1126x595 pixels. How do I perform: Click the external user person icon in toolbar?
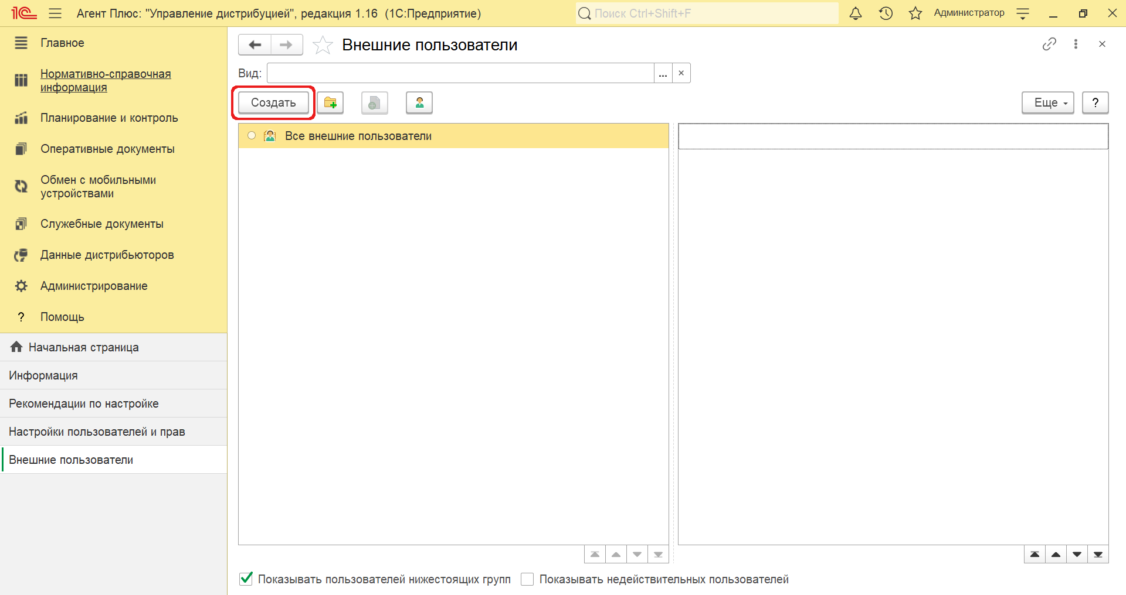tap(419, 102)
